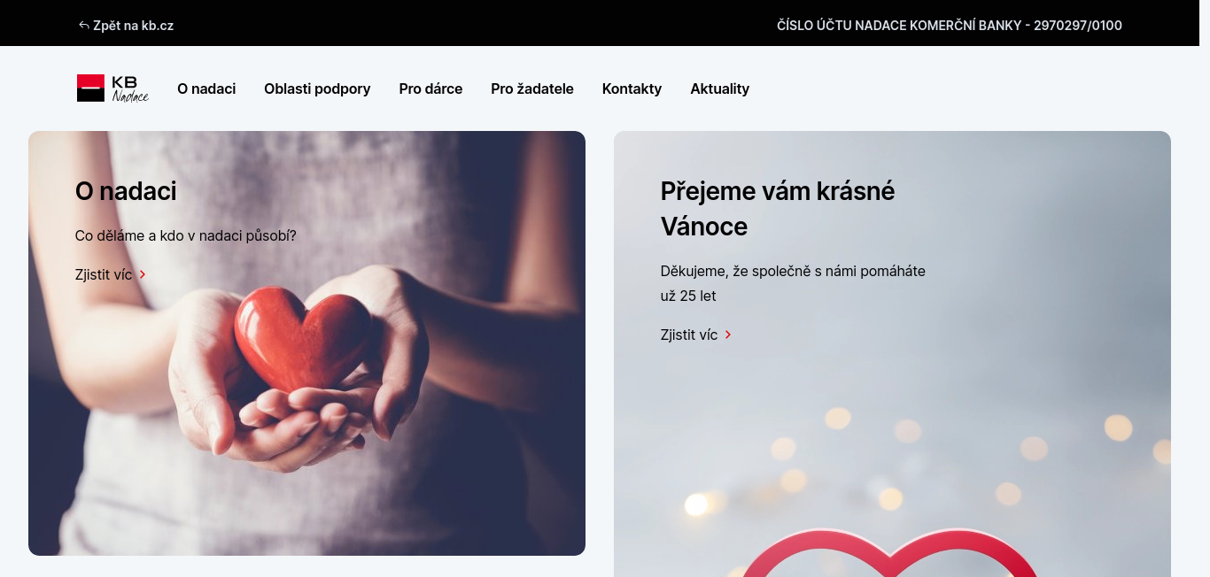Click the text Co děláme a kdo v nadaci působí
The width and height of the screenshot is (1210, 577).
coord(186,235)
